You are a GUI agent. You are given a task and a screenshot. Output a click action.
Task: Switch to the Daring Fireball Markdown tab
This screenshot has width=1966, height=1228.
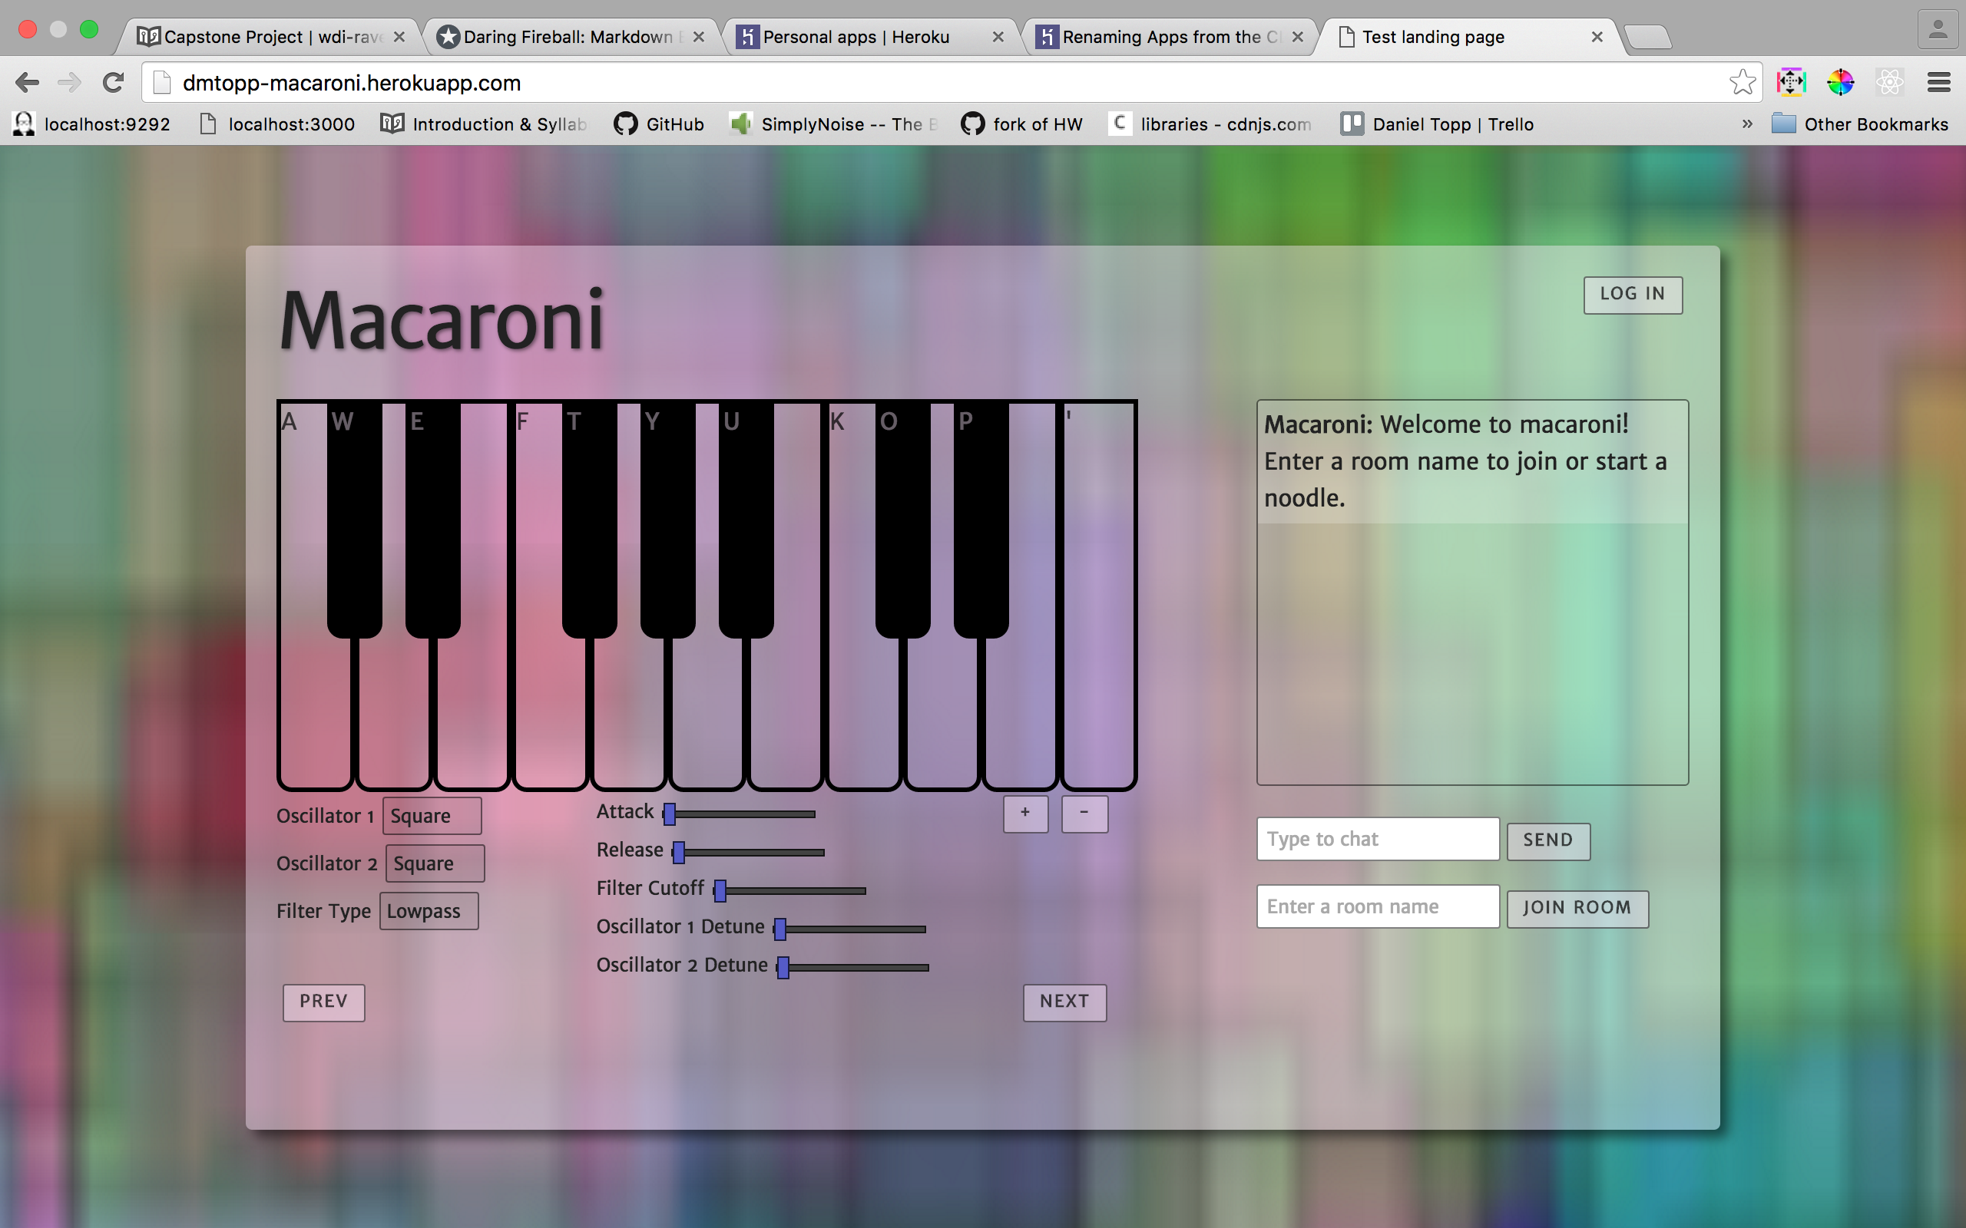tap(568, 37)
